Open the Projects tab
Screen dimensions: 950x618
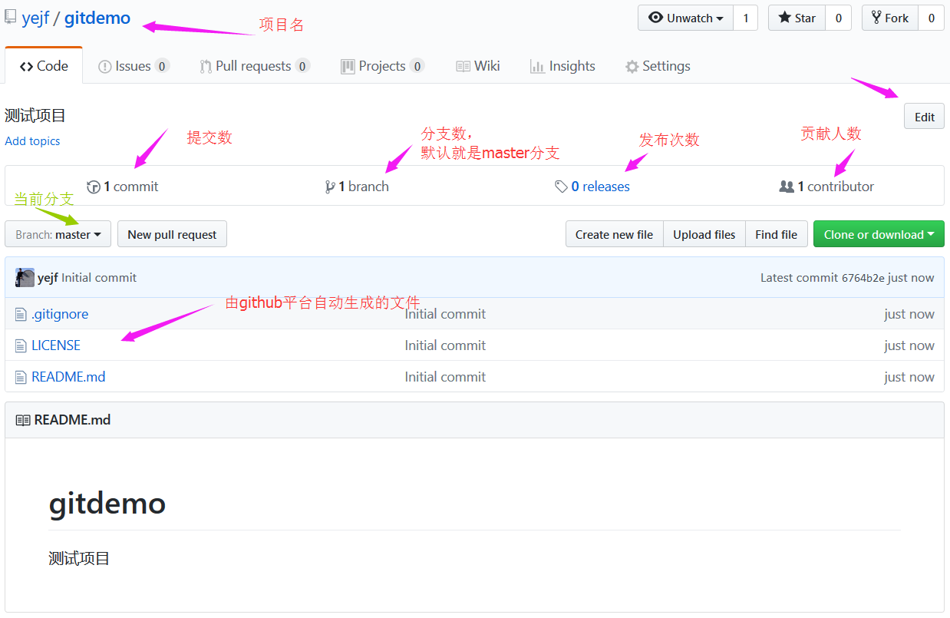pyautogui.click(x=382, y=66)
